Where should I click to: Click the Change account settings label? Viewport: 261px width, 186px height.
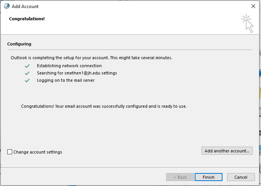pyautogui.click(x=38, y=152)
